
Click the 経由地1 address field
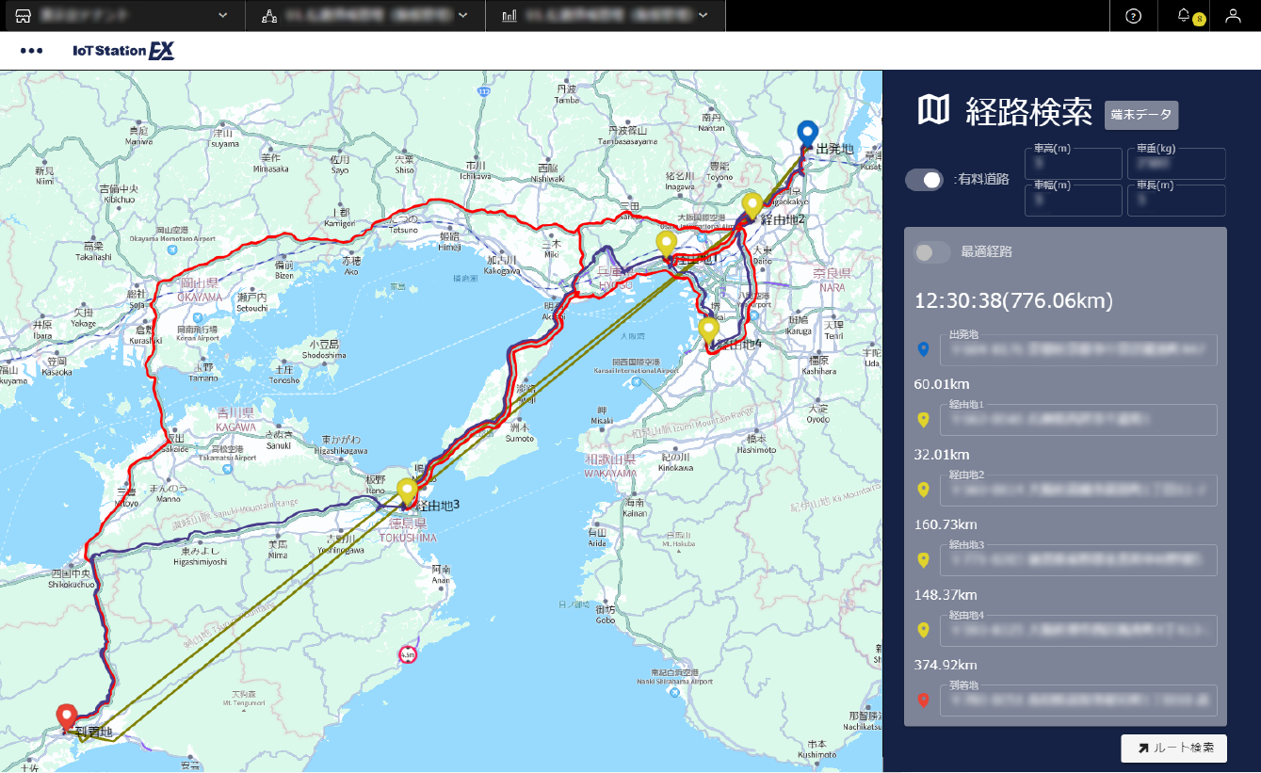(x=1077, y=420)
